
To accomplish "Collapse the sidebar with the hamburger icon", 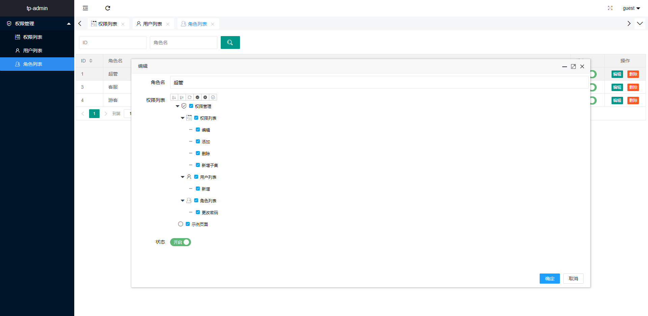I will (x=85, y=8).
